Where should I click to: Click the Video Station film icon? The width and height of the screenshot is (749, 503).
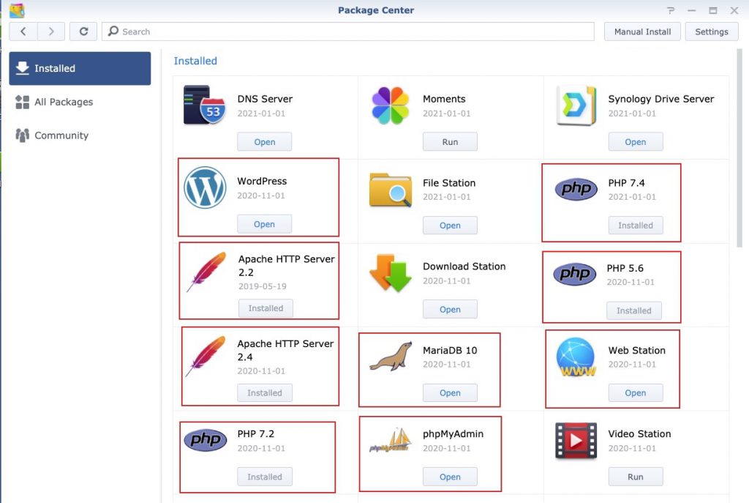point(576,440)
